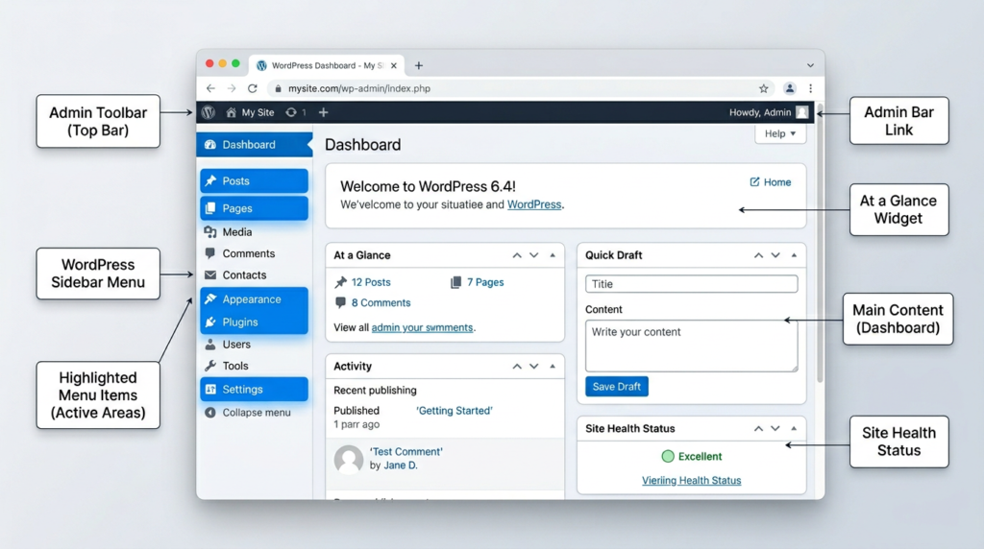
Task: Click the Settings icon in sidebar
Action: coord(210,389)
